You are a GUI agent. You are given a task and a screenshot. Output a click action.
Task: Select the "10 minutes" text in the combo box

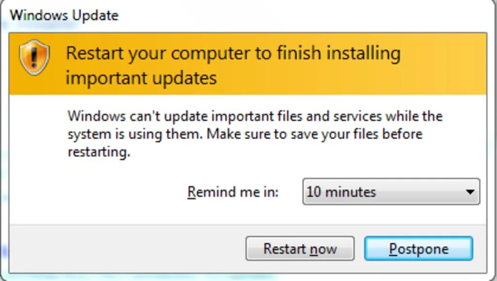pyautogui.click(x=341, y=192)
